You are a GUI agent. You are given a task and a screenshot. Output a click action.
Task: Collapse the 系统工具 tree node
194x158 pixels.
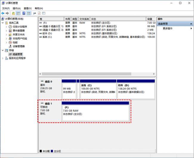(x=3, y=23)
